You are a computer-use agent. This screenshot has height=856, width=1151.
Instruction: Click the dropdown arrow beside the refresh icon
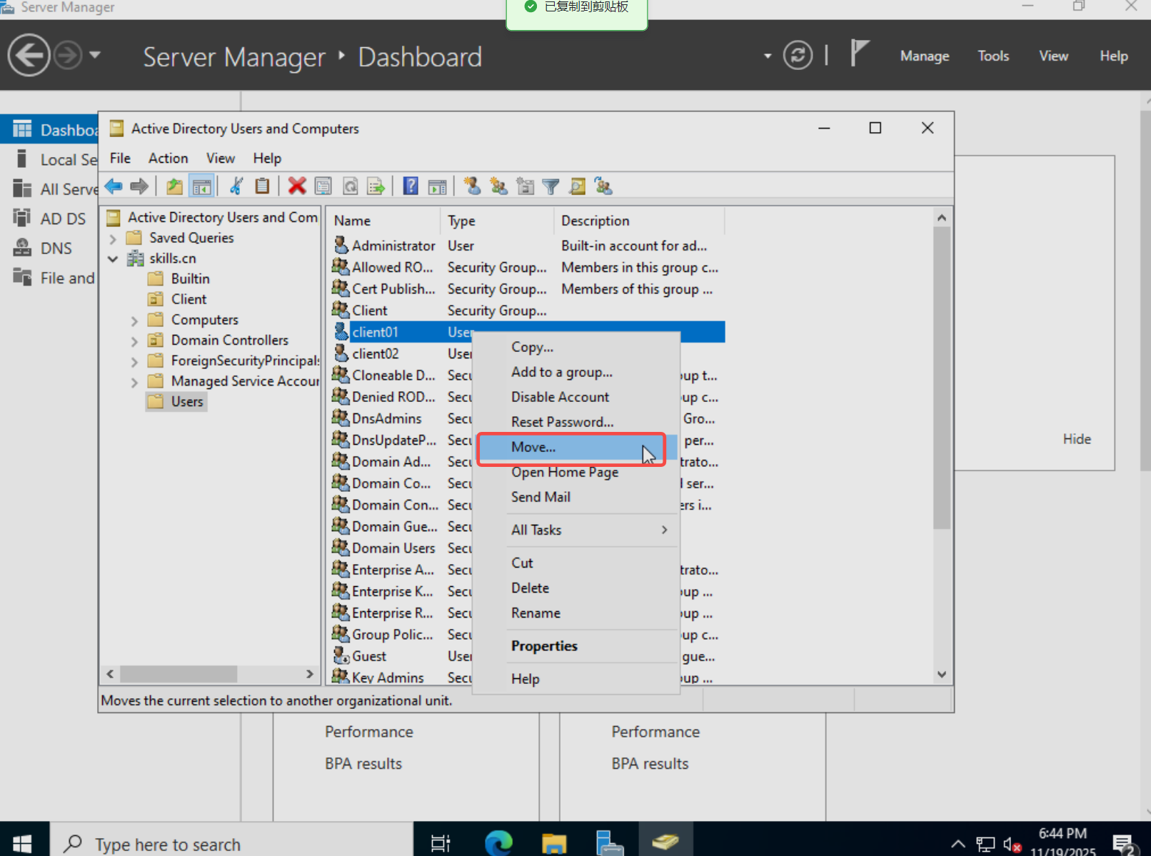coord(768,56)
